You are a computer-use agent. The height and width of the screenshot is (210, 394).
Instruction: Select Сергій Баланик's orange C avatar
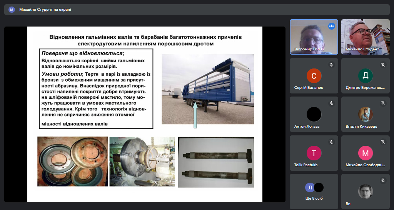[314, 76]
